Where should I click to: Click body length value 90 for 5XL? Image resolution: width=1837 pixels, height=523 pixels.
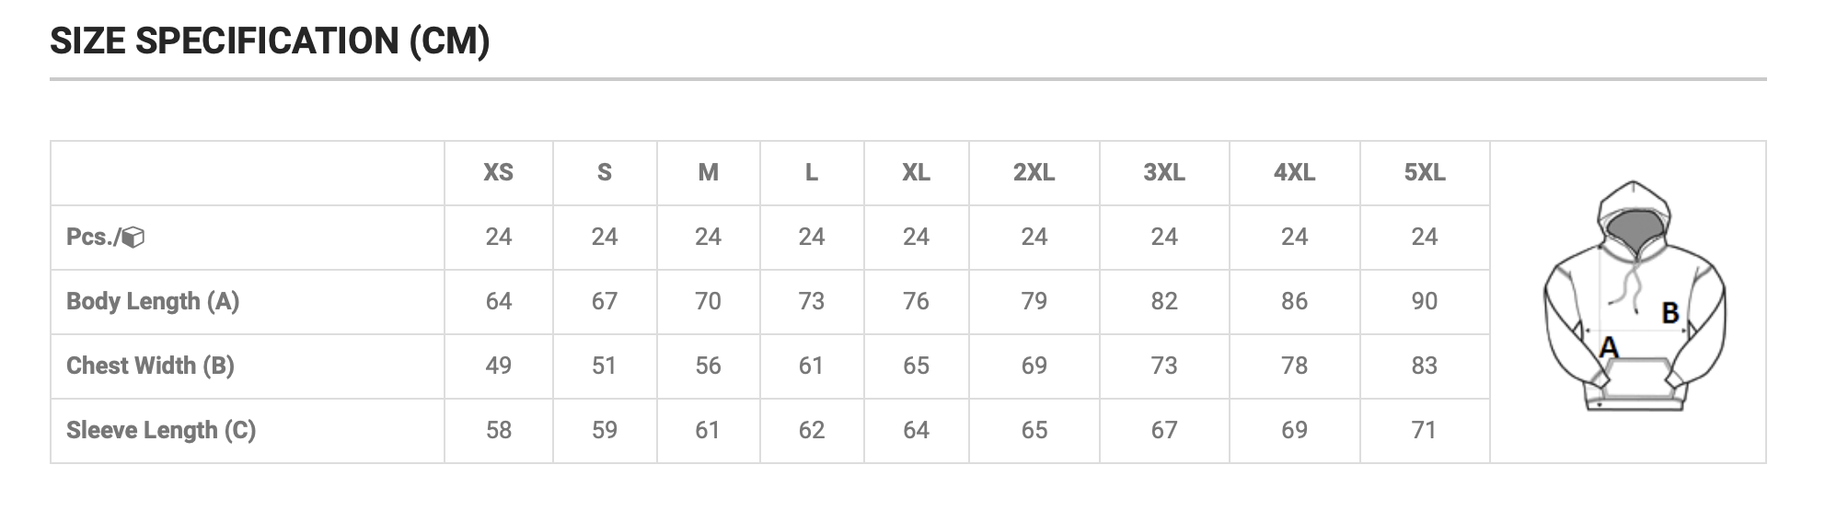click(x=1424, y=301)
